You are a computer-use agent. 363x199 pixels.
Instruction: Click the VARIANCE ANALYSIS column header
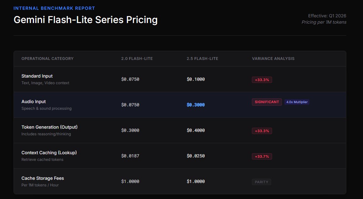tap(273, 59)
